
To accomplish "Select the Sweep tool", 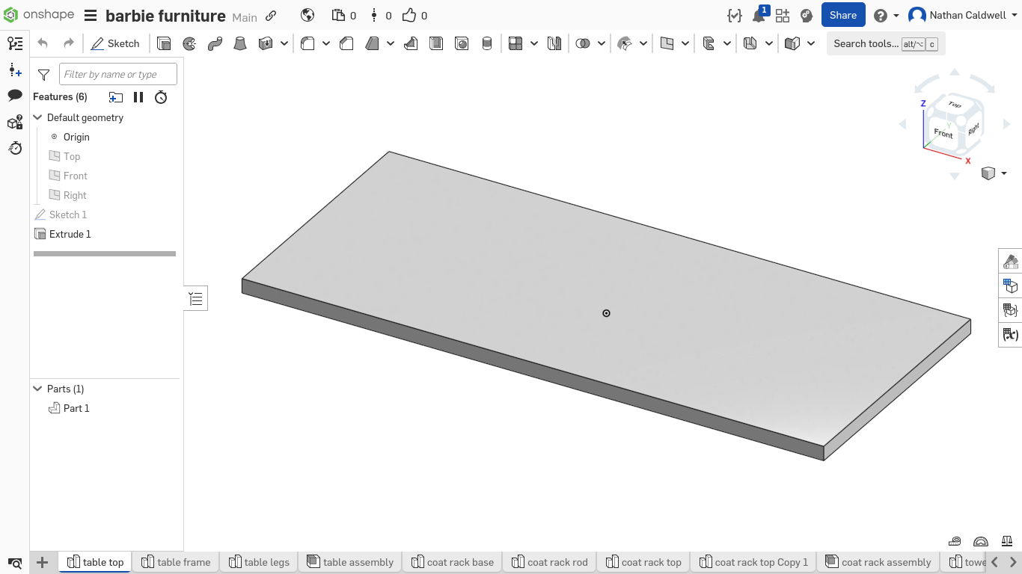I will [x=215, y=44].
